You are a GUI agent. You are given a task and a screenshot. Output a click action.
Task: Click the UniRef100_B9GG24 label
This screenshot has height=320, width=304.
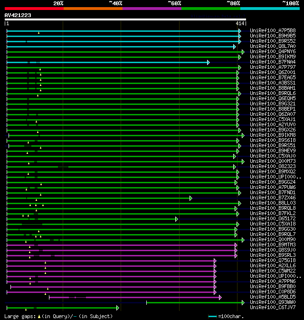tap(273, 182)
